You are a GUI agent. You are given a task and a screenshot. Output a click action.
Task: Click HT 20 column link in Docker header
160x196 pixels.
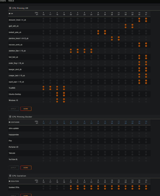pos(71,123)
